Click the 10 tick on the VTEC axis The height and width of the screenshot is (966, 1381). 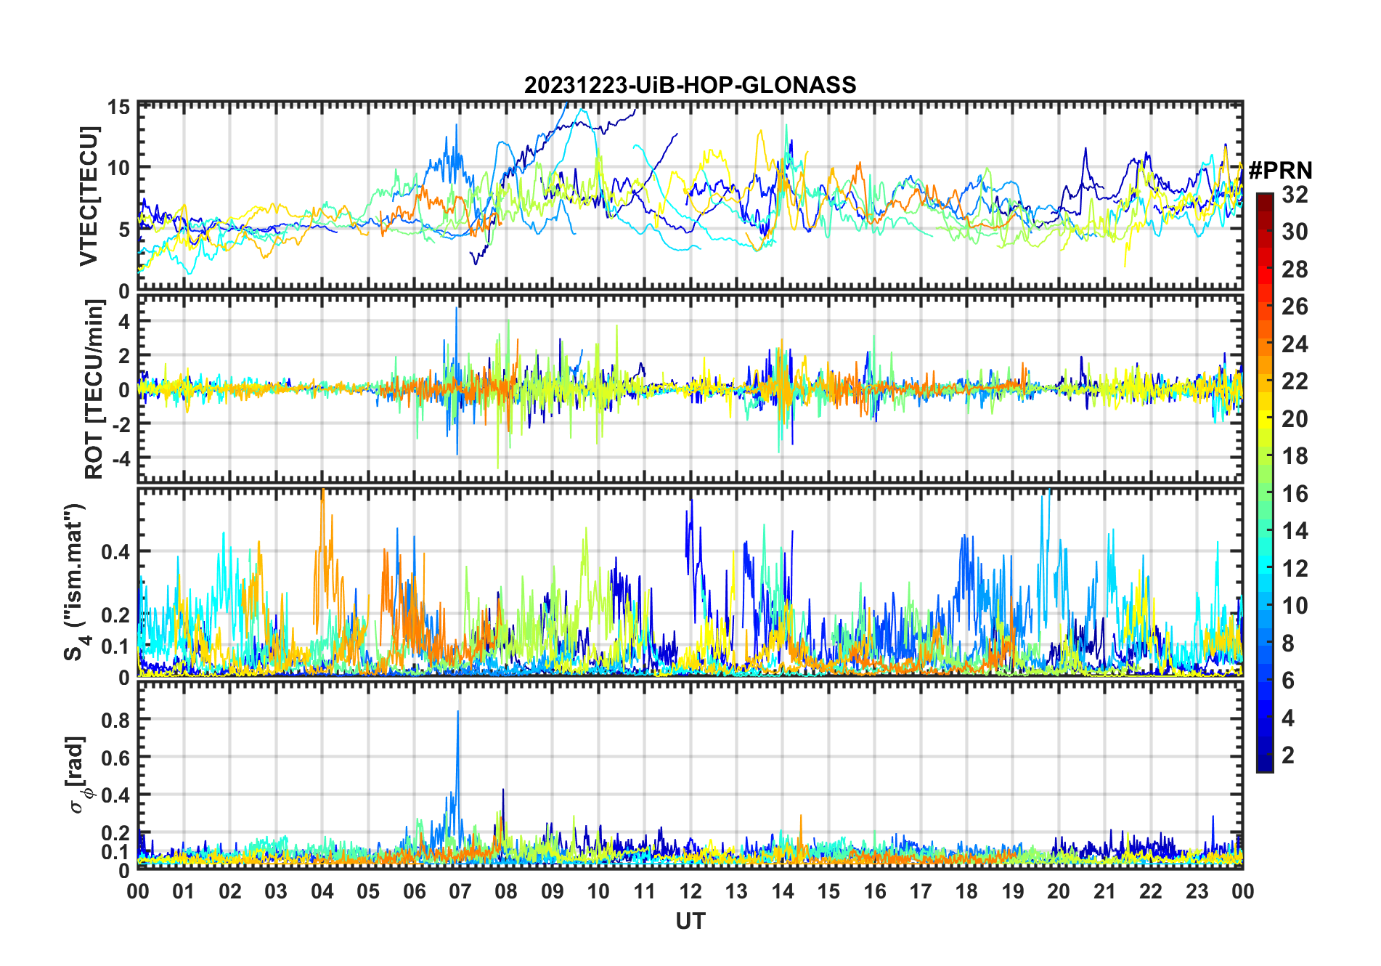pos(119,168)
